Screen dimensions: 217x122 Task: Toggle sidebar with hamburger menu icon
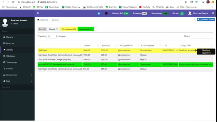pyautogui.click(x=38, y=13)
